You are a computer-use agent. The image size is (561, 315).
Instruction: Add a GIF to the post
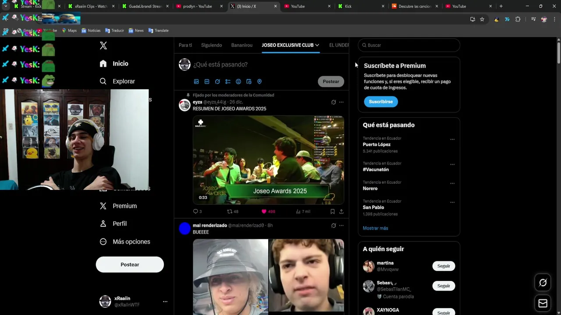point(207,81)
